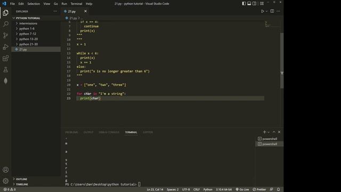Select interpreter 3.10.4 64-bit

point(224,189)
